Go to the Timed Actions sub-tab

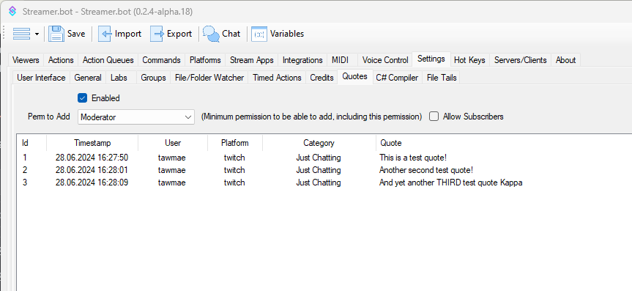point(277,78)
